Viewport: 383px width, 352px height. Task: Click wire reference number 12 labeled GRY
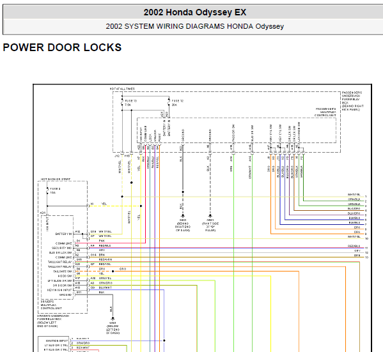[366, 252]
